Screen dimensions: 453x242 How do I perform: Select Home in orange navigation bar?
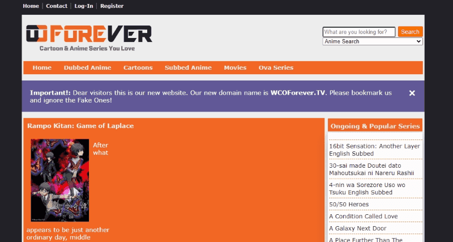pyautogui.click(x=42, y=67)
